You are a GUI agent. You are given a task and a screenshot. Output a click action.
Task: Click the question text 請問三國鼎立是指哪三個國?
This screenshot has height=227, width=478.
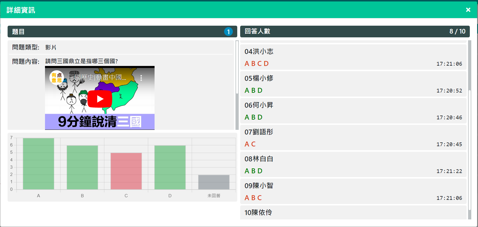click(82, 61)
